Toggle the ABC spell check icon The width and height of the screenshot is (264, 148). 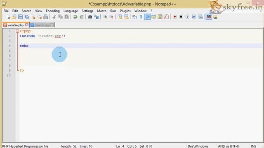pos(209,17)
